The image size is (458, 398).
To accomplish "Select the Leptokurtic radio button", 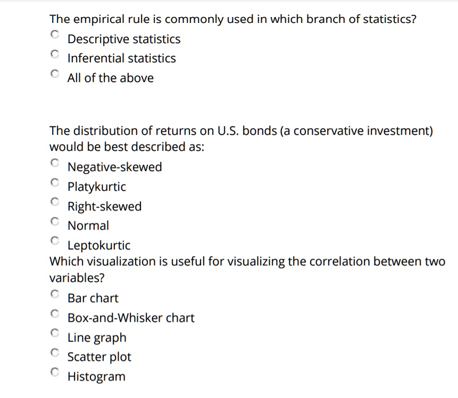I will point(55,241).
